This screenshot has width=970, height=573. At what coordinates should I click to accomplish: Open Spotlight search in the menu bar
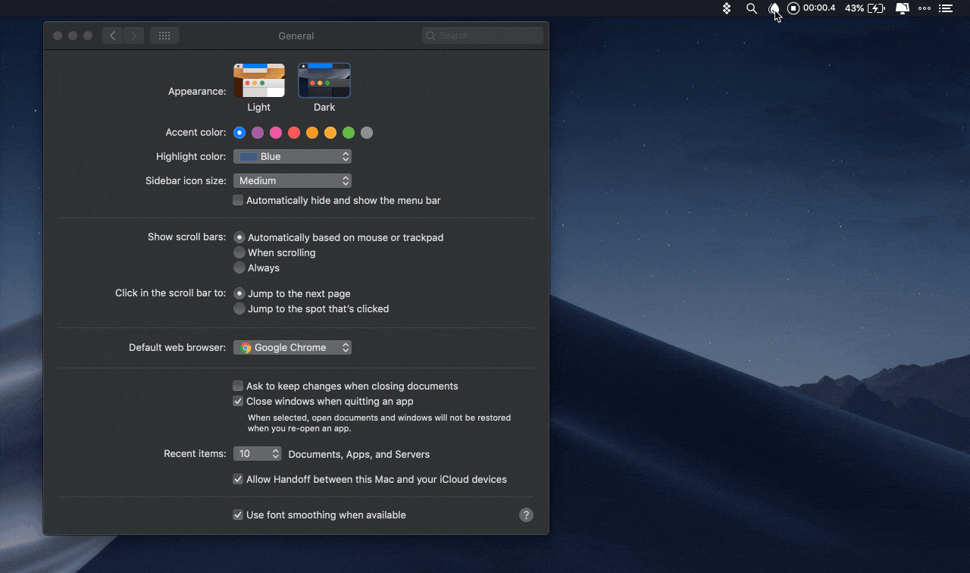(752, 8)
